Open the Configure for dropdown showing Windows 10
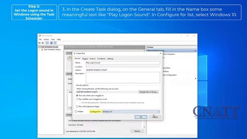 pyautogui.click(x=131, y=112)
